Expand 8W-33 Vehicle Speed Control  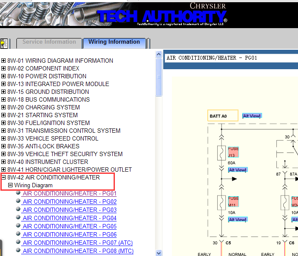[3, 138]
